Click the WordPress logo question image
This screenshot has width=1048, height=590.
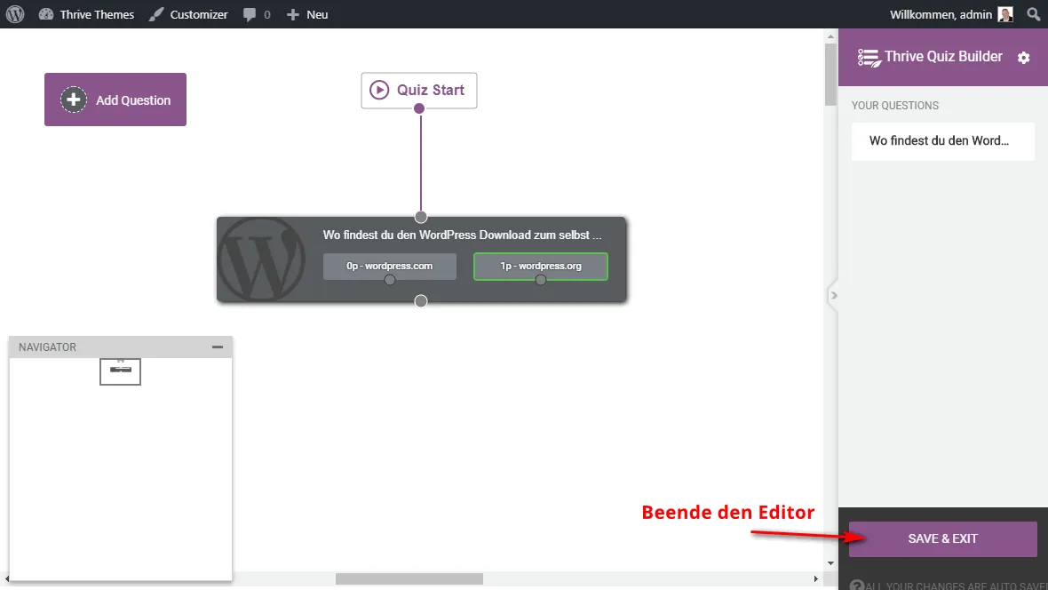click(x=261, y=259)
